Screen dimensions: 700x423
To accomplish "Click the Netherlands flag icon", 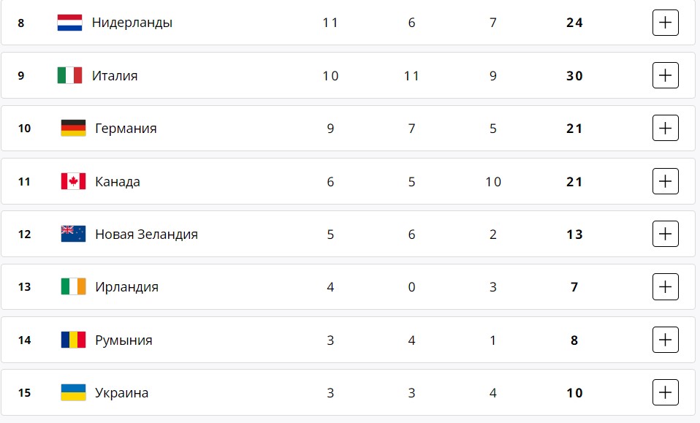I will point(69,23).
